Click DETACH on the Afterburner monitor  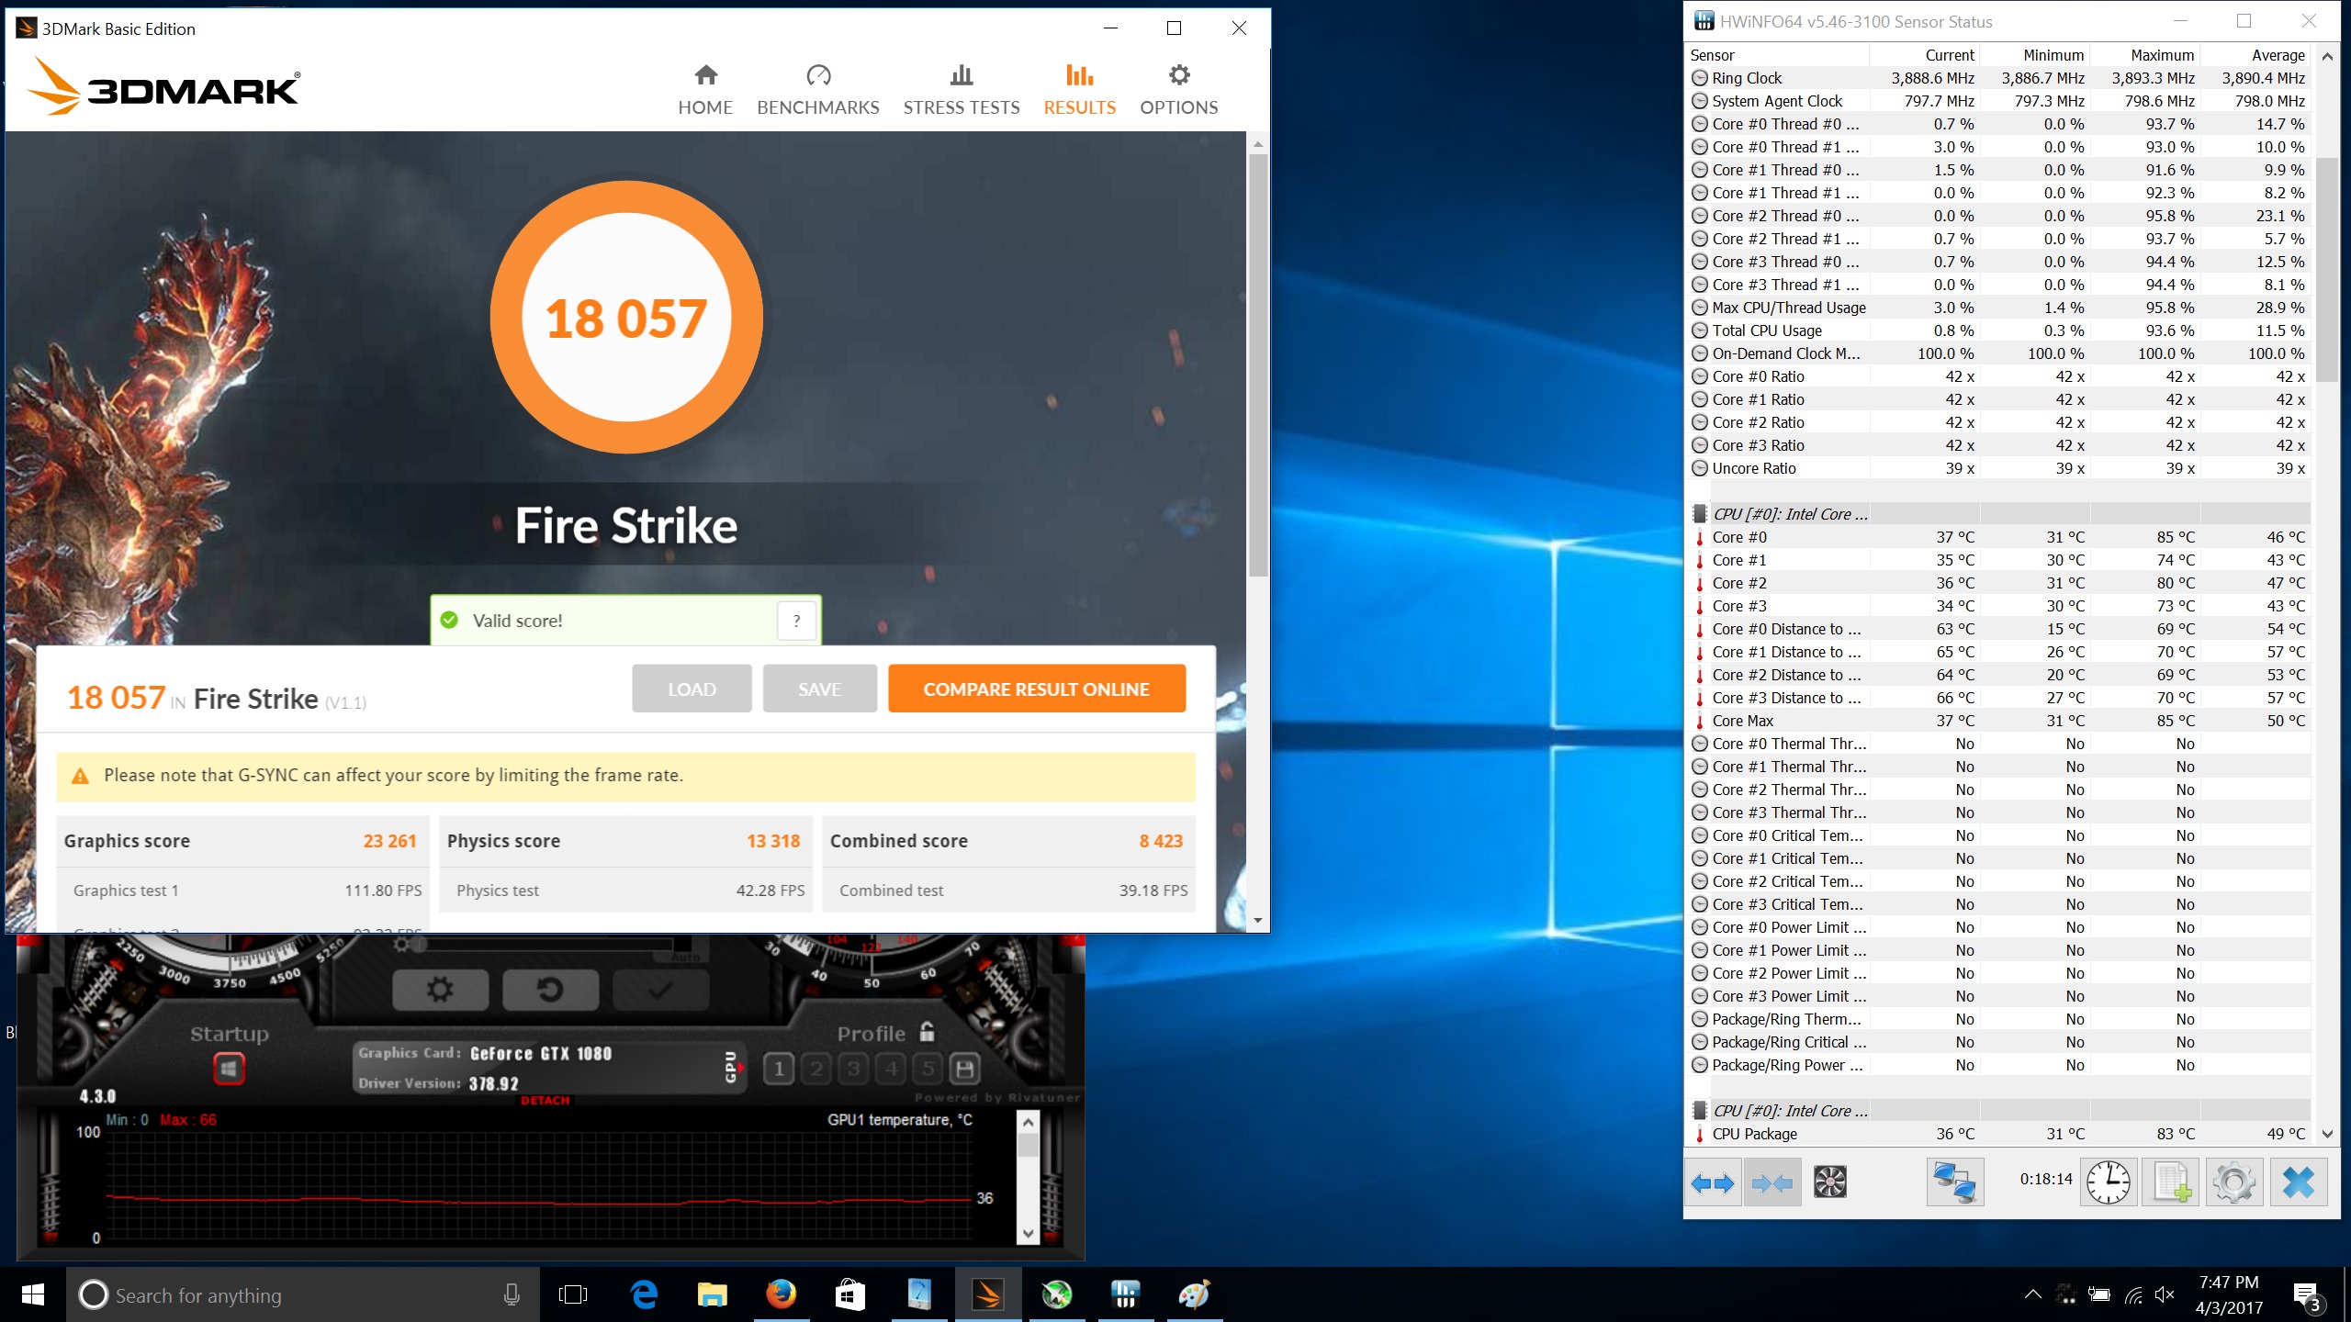pos(546,1100)
